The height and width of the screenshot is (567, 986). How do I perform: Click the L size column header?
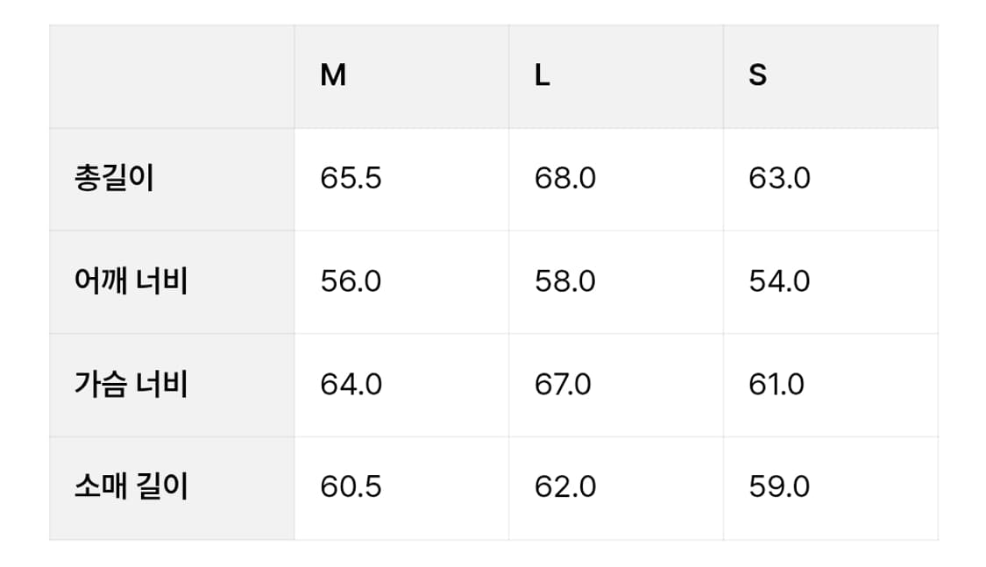pos(543,76)
